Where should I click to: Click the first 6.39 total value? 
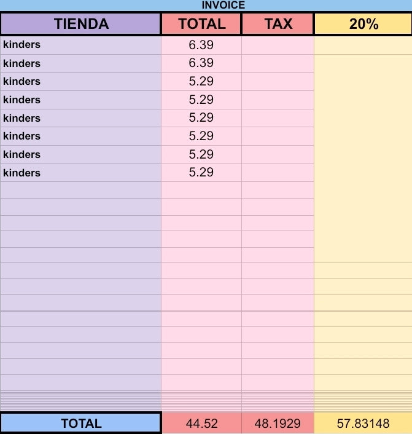pyautogui.click(x=201, y=45)
